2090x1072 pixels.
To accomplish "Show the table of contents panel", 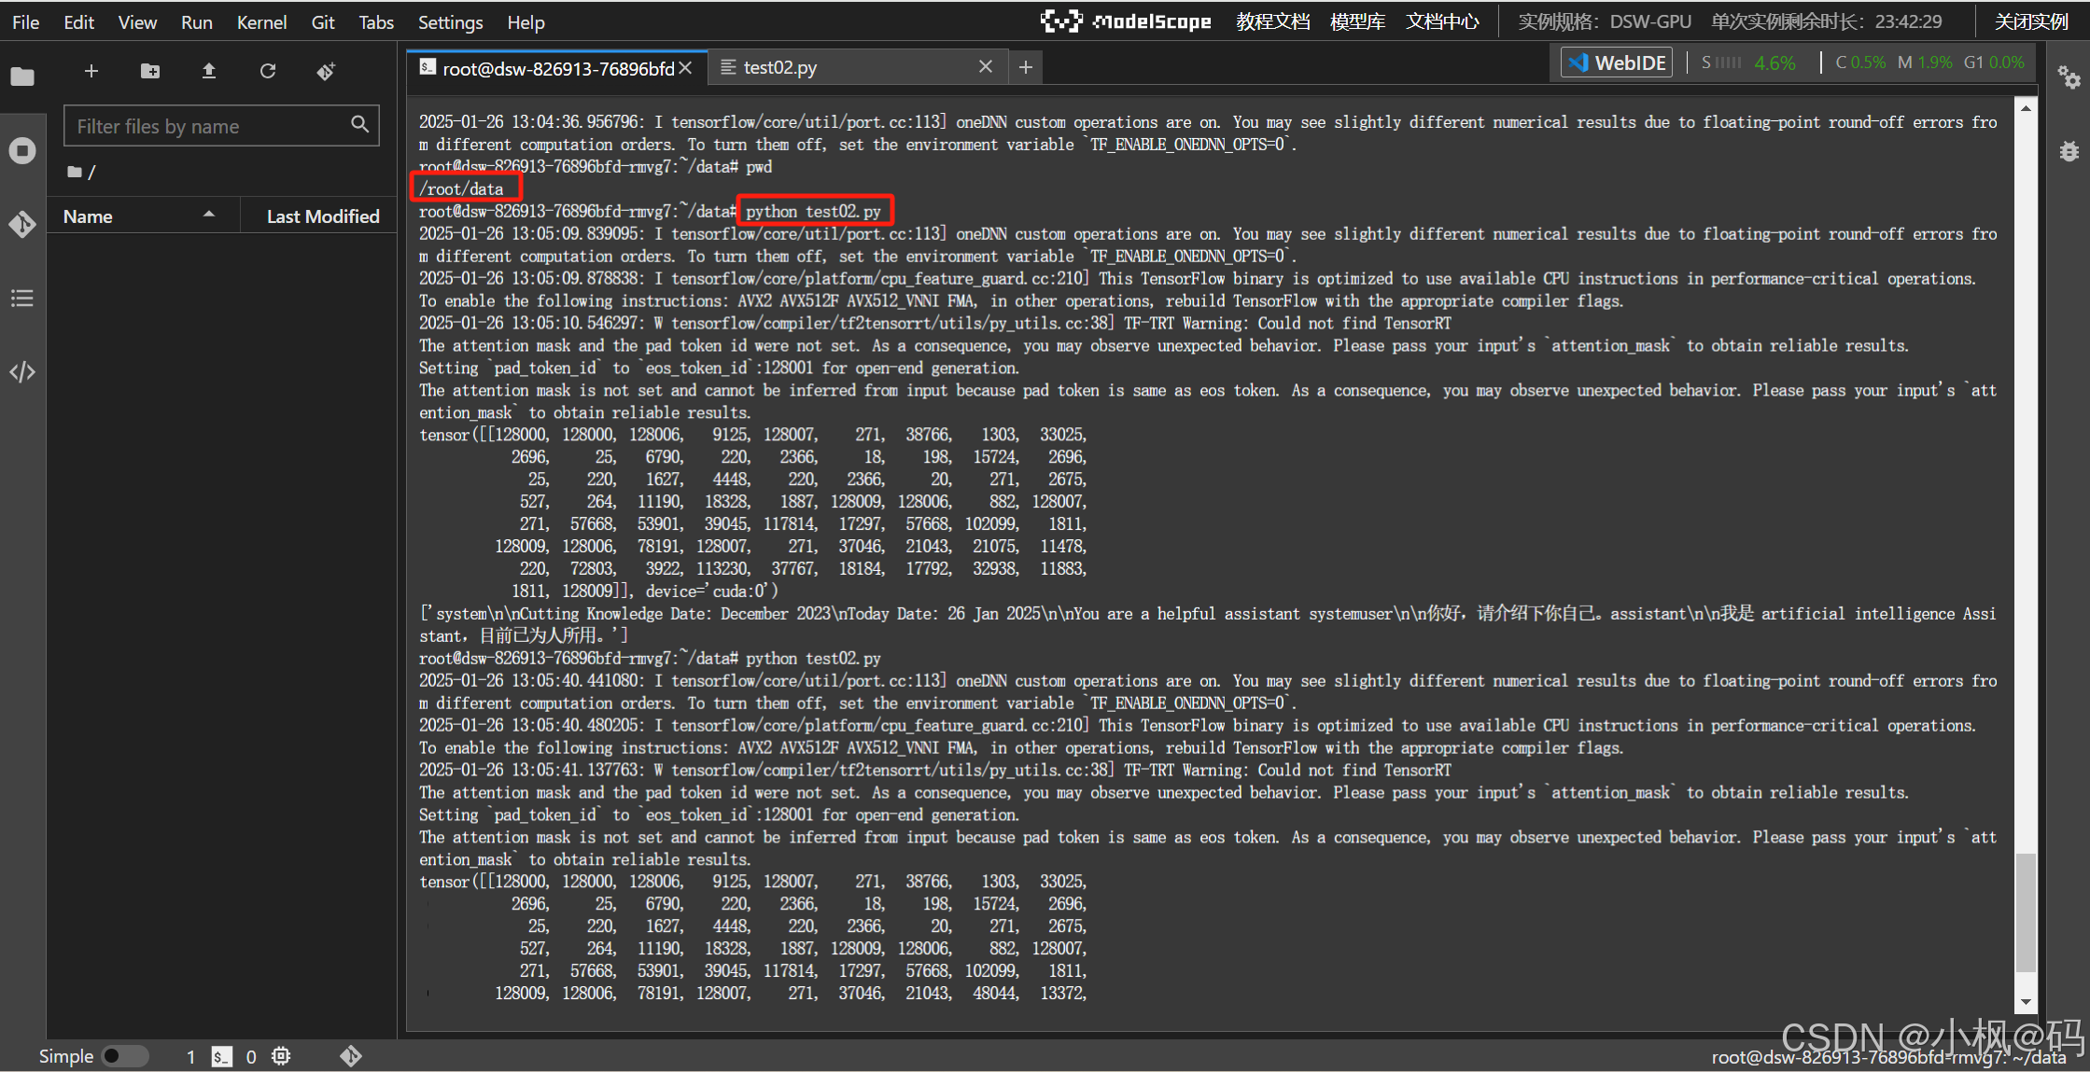I will [22, 298].
